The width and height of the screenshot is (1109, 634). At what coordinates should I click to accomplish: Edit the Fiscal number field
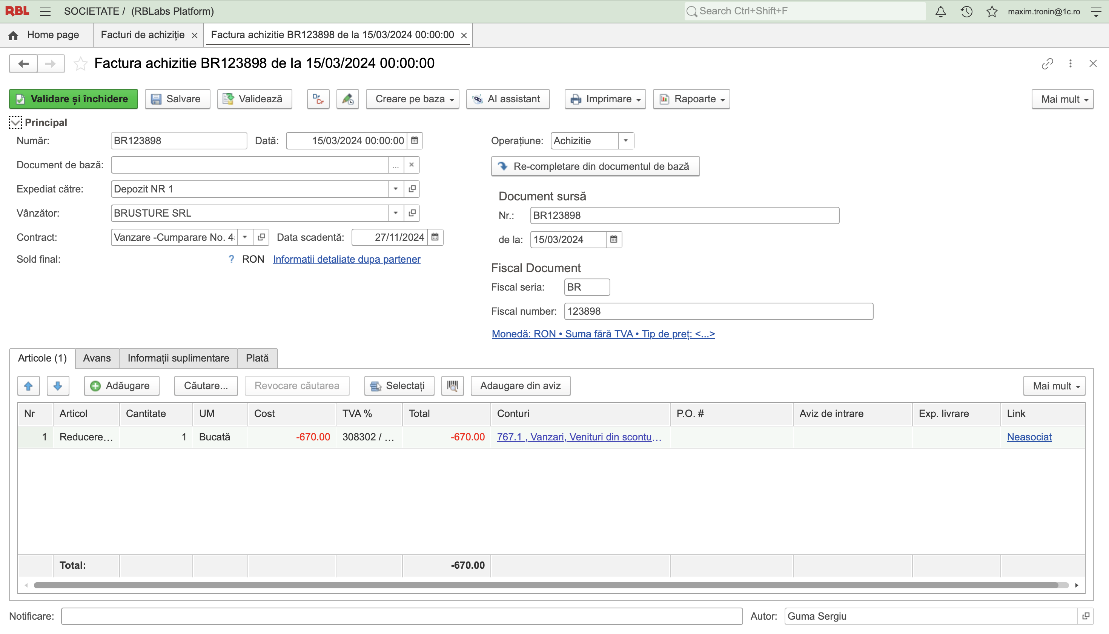tap(719, 311)
